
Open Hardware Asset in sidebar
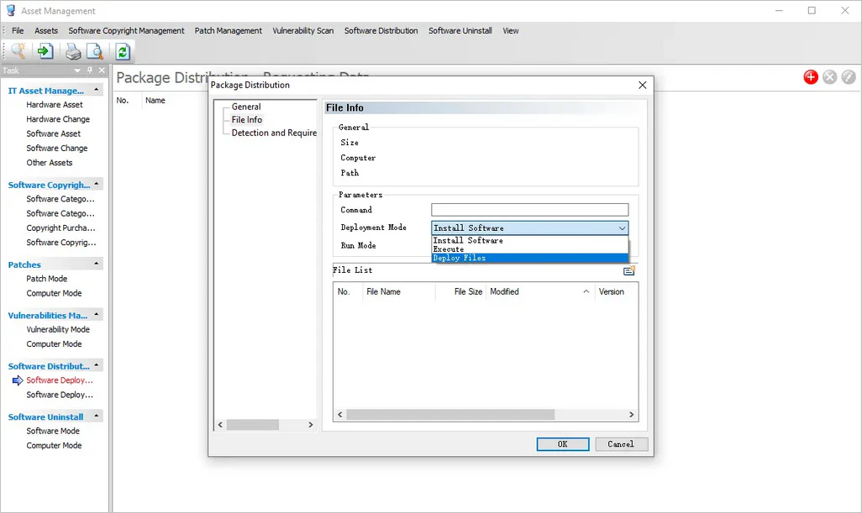point(55,104)
